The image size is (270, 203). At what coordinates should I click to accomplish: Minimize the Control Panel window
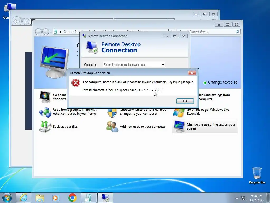coord(219,25)
